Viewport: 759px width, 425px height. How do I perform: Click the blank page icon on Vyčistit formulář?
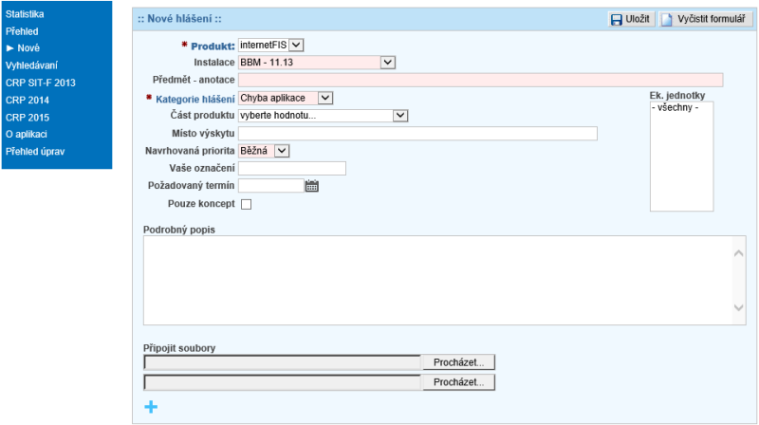tap(667, 19)
